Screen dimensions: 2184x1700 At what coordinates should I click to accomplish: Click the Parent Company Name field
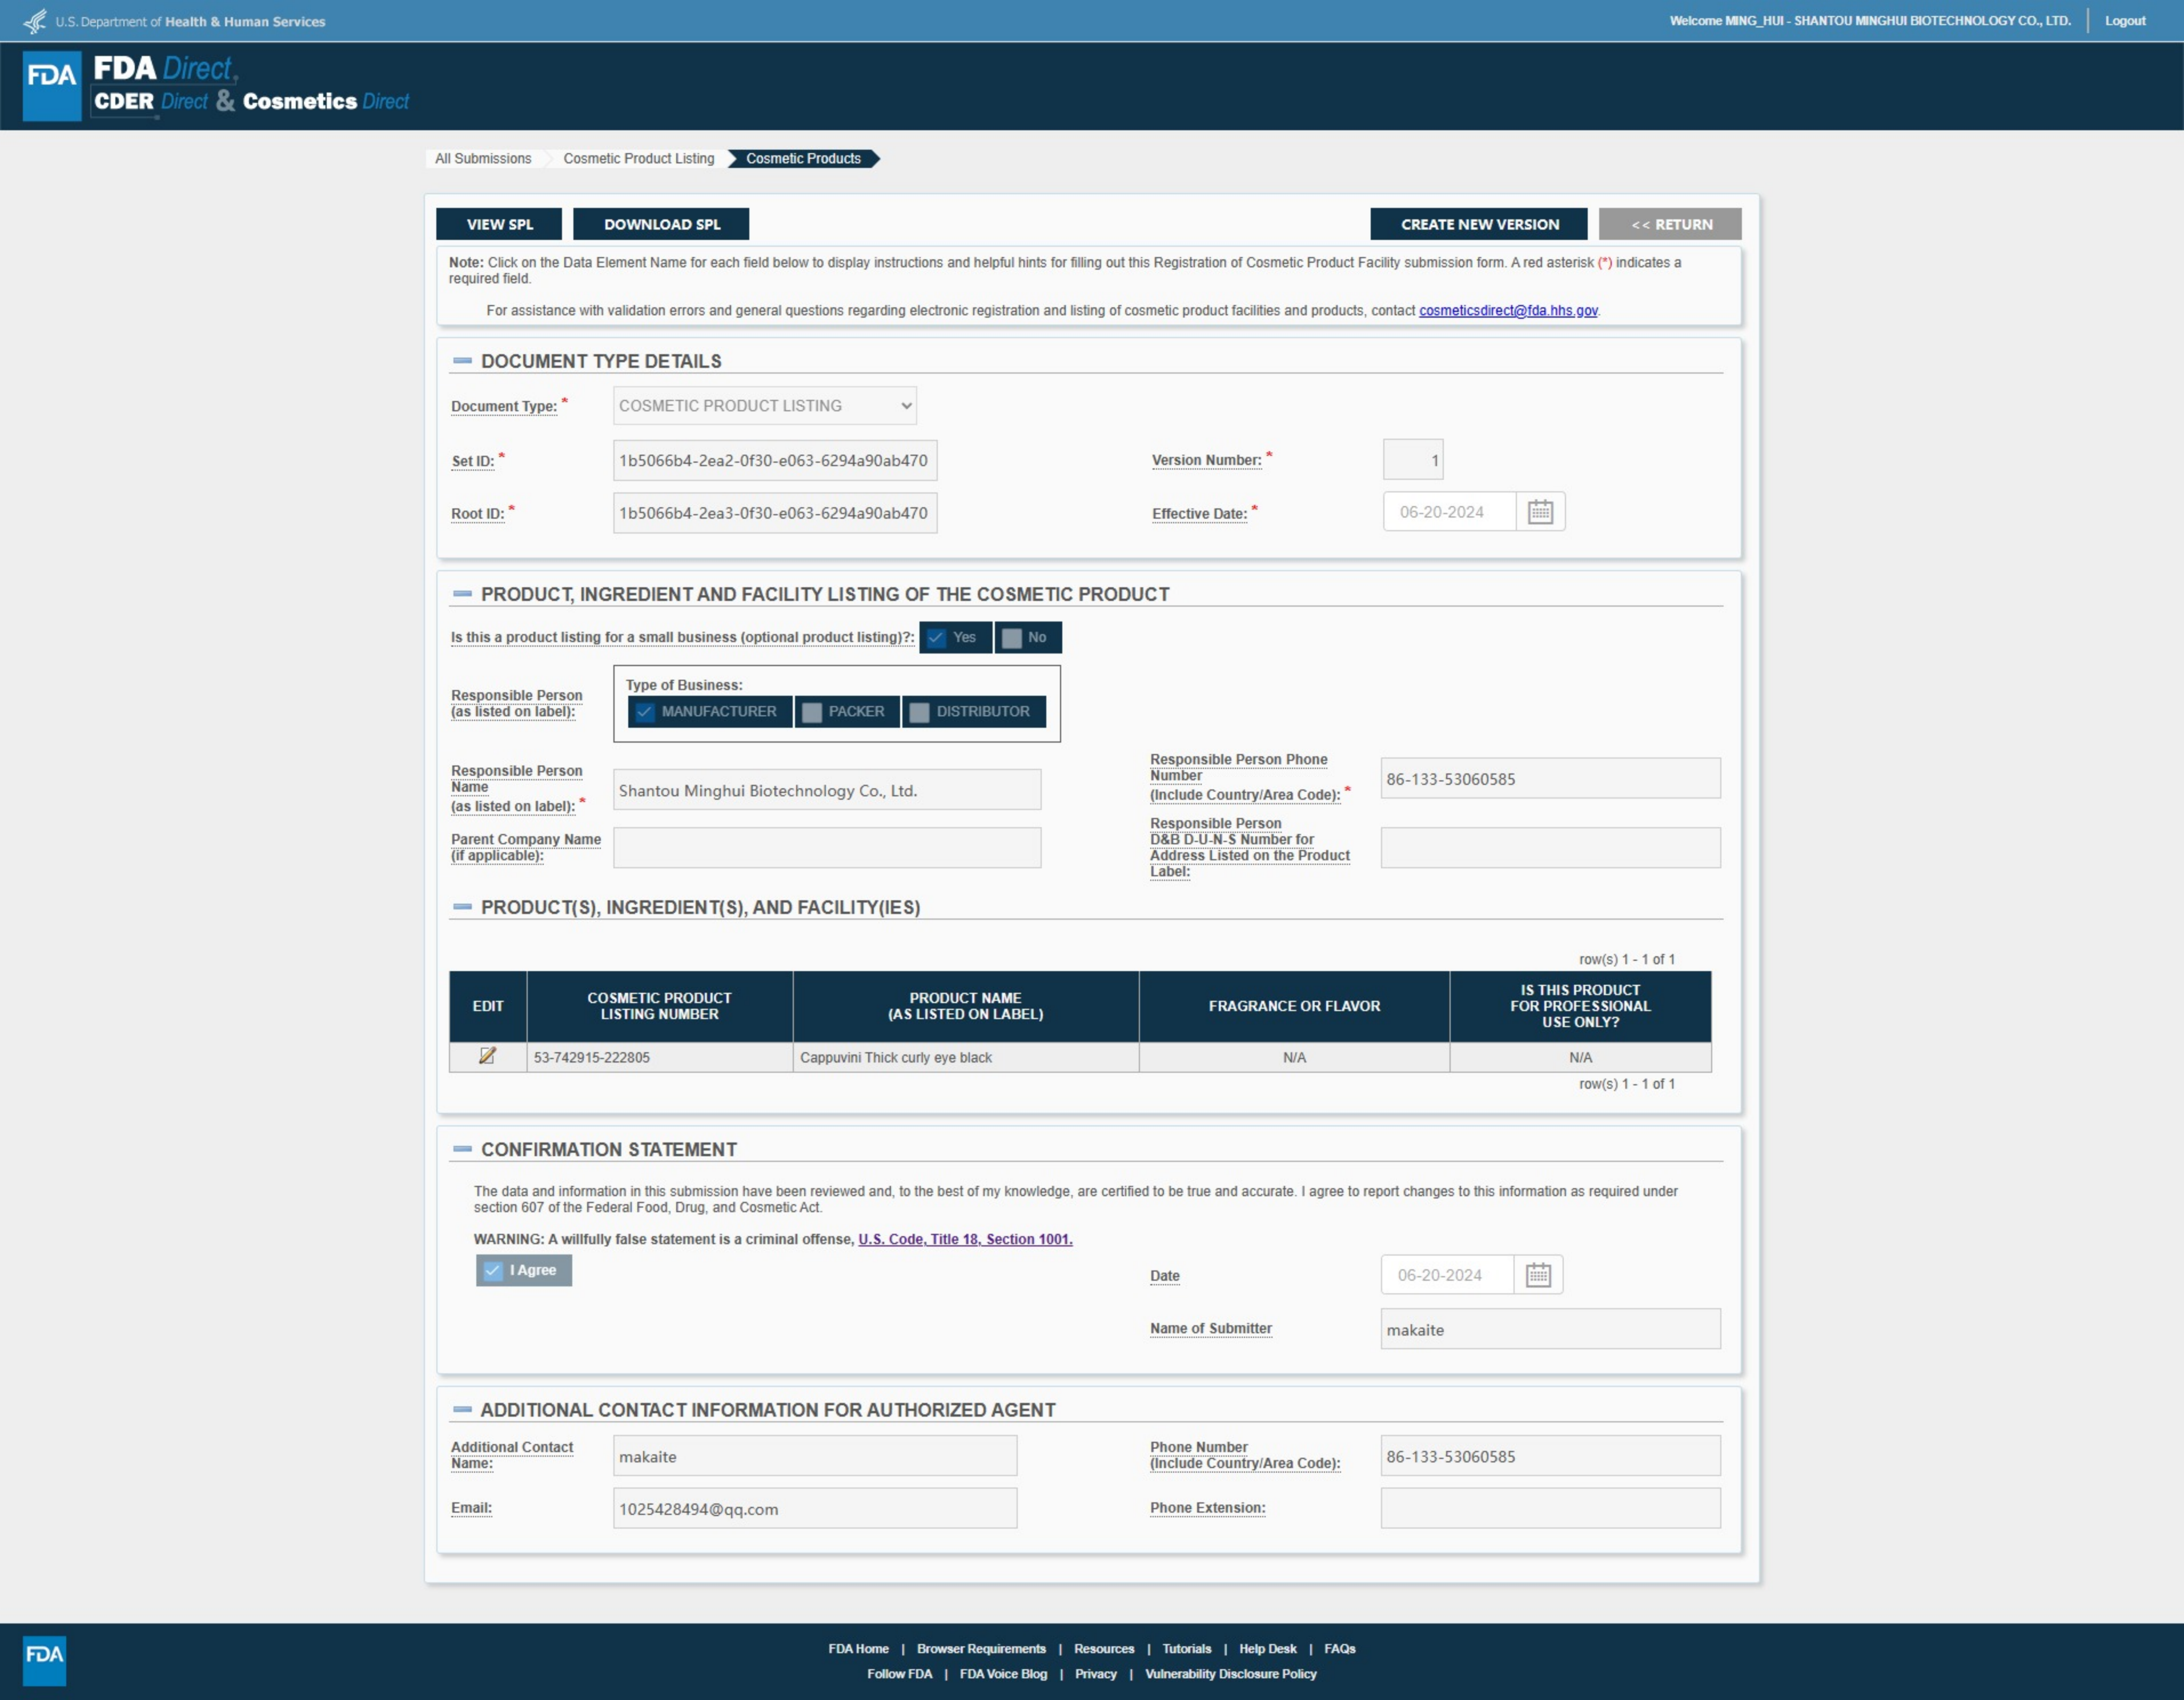pos(826,848)
